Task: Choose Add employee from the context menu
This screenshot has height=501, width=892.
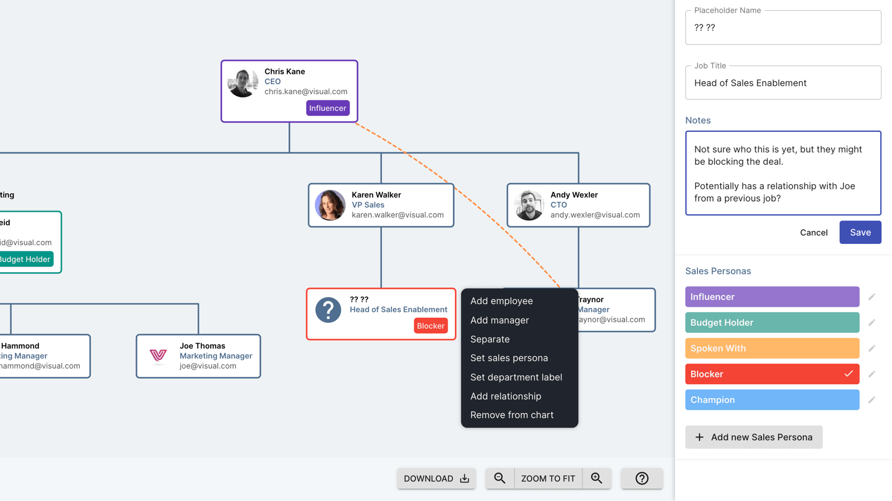Action: pyautogui.click(x=501, y=301)
